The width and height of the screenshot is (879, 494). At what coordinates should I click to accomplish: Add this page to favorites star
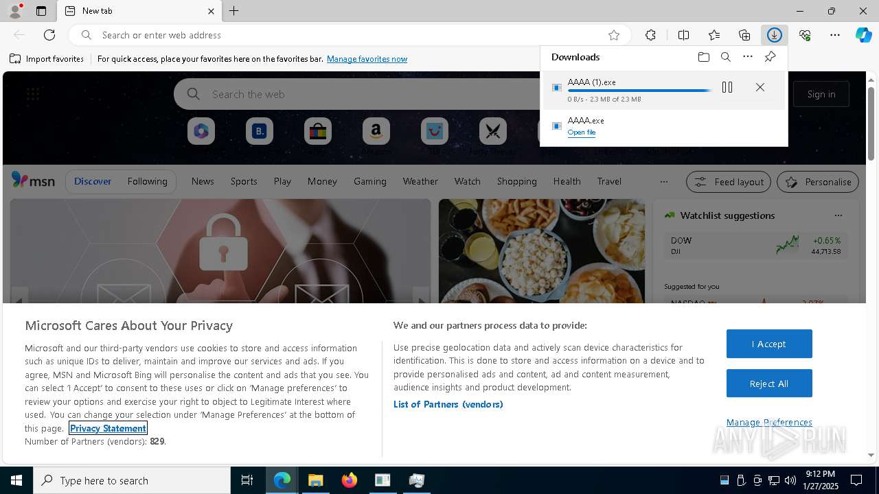[x=614, y=35]
